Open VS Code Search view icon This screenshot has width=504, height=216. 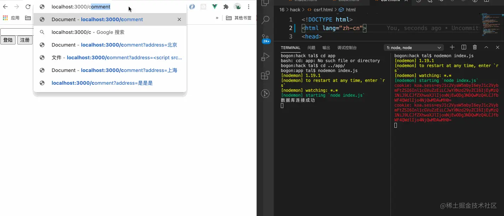coord(265,20)
